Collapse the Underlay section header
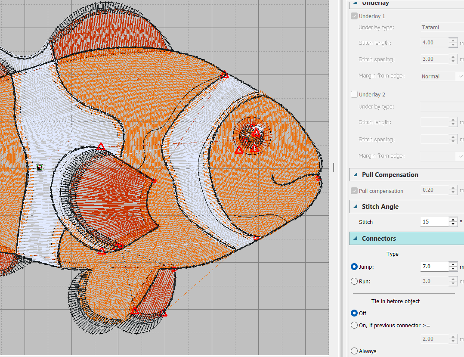 point(356,3)
